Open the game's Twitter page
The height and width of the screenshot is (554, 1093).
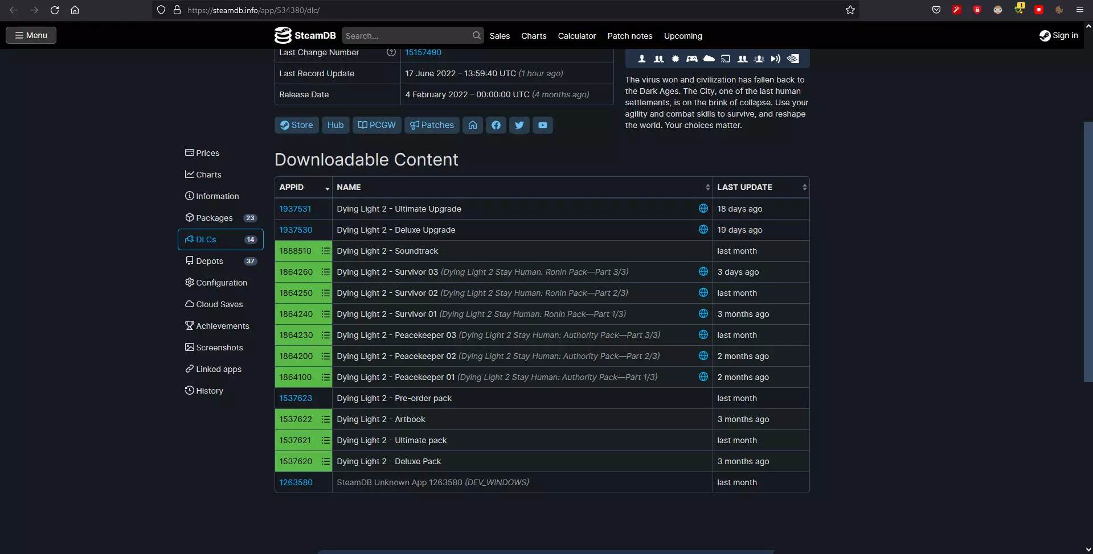click(519, 125)
